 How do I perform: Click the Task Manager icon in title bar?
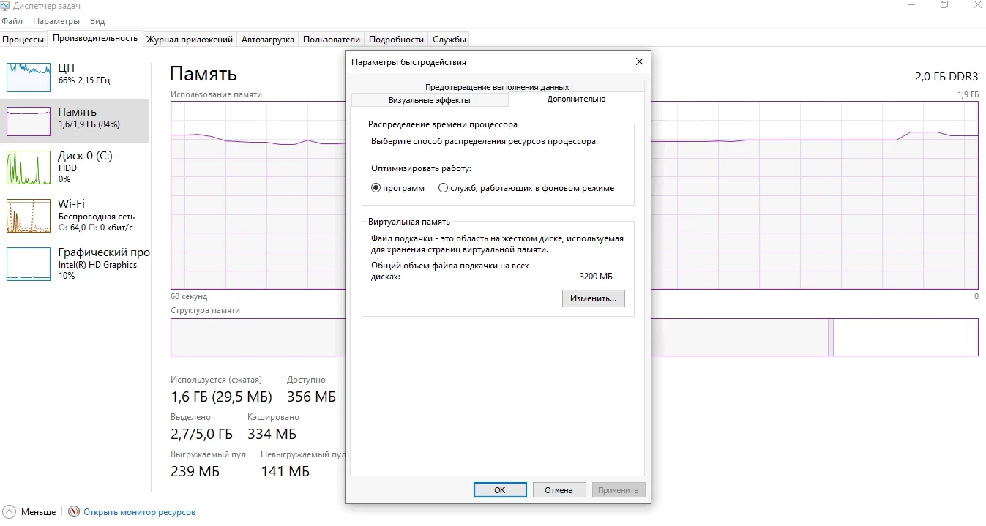7,5
